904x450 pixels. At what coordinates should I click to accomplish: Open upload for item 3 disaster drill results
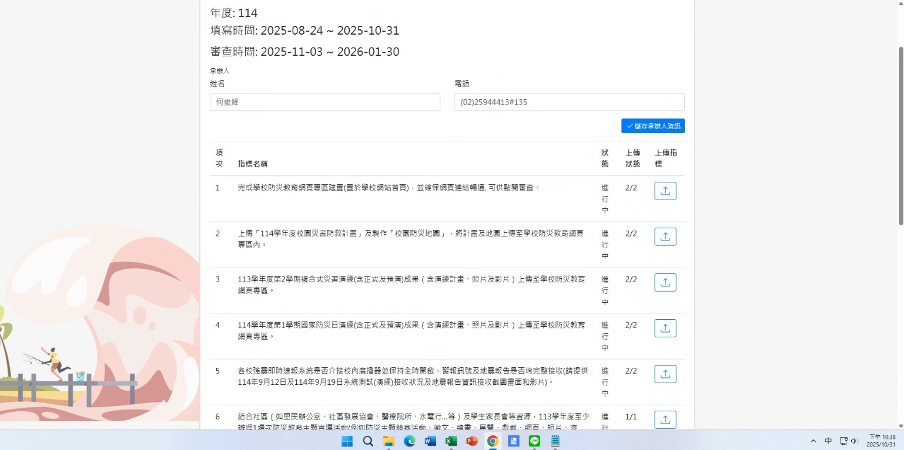coord(665,282)
